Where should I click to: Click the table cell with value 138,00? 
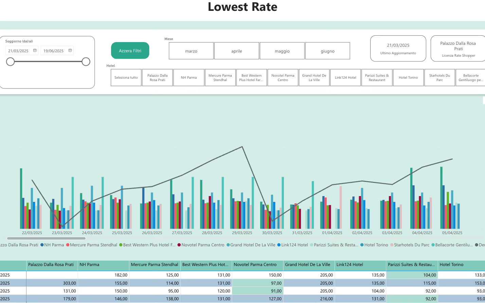click(155, 299)
